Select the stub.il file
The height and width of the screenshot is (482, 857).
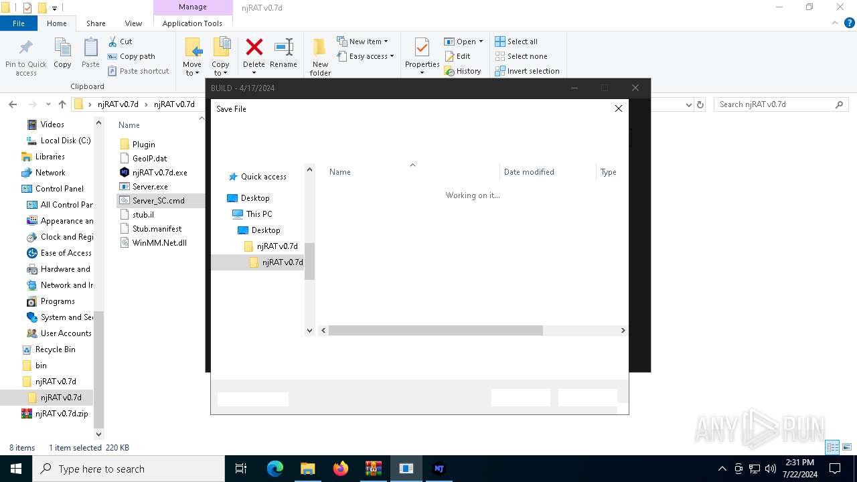point(143,215)
